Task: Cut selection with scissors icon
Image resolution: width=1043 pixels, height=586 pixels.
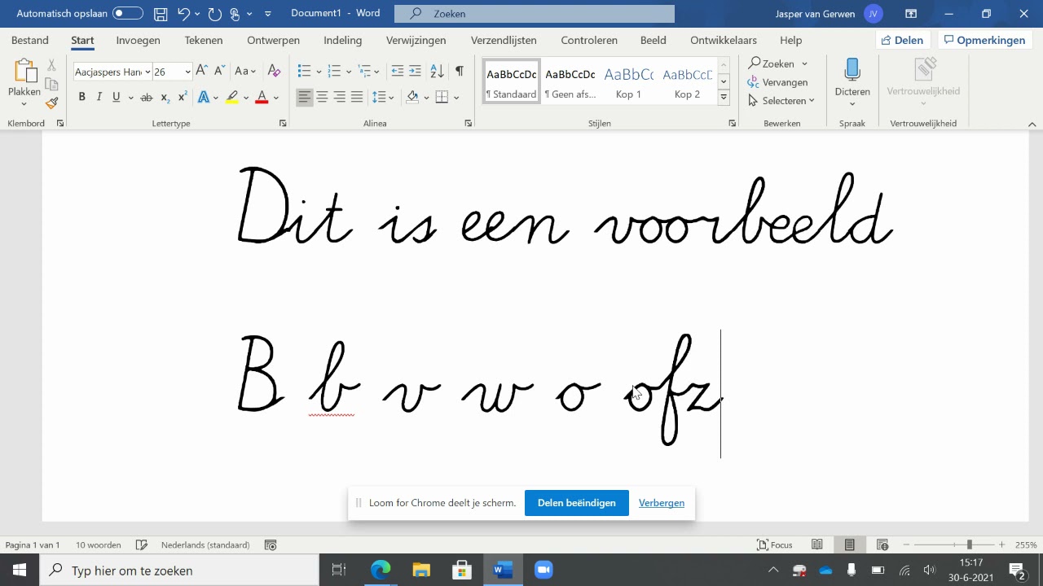Action: coord(51,65)
